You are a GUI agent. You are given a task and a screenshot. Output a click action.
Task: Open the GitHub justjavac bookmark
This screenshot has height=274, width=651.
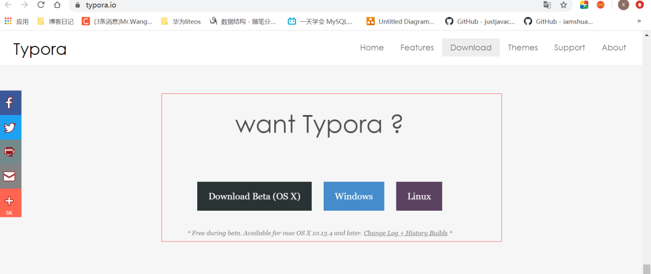pyautogui.click(x=480, y=22)
